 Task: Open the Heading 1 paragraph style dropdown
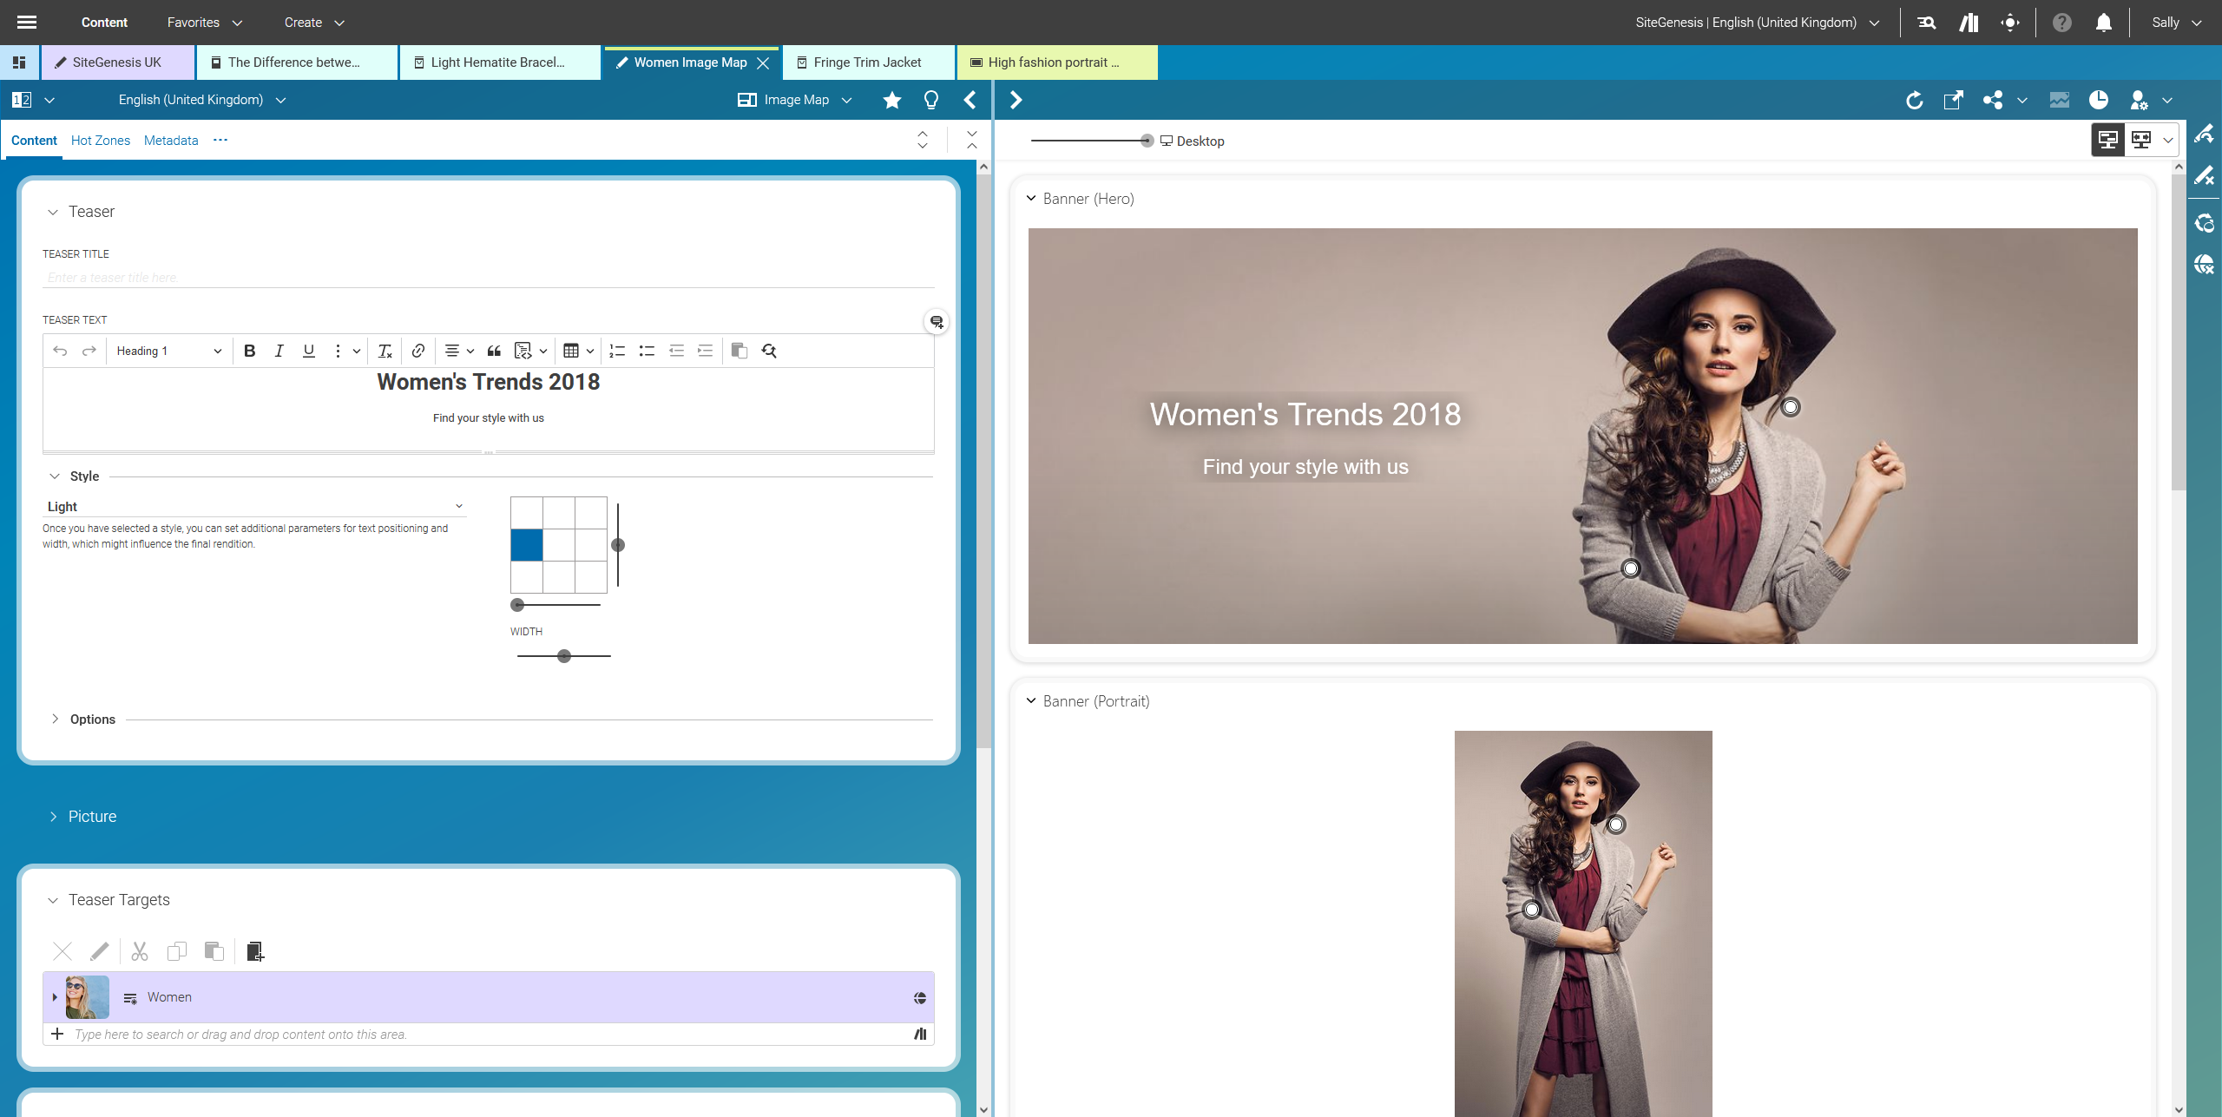pyautogui.click(x=168, y=351)
